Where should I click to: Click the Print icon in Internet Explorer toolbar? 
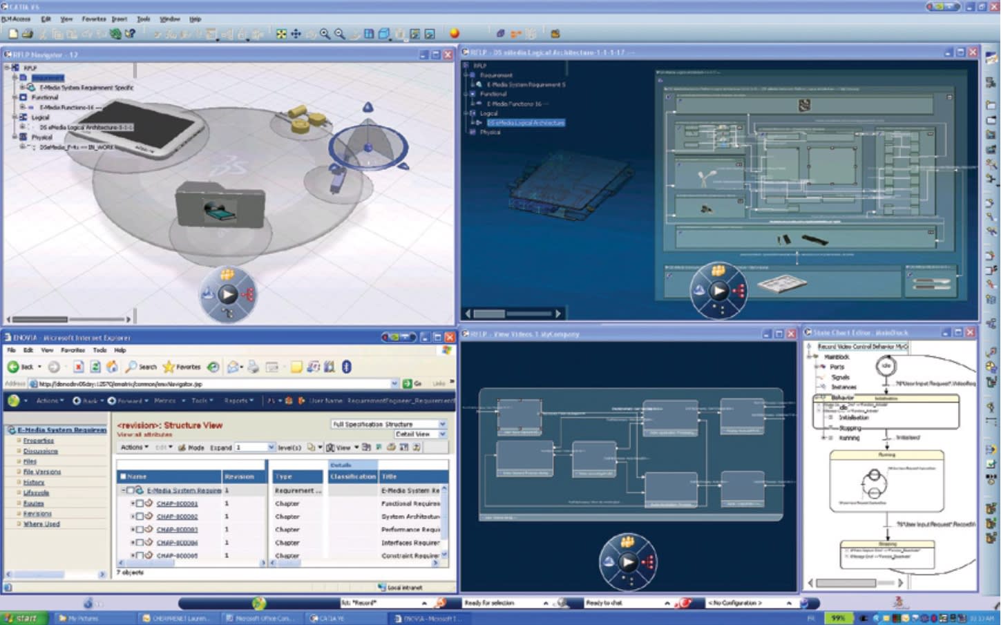[254, 367]
